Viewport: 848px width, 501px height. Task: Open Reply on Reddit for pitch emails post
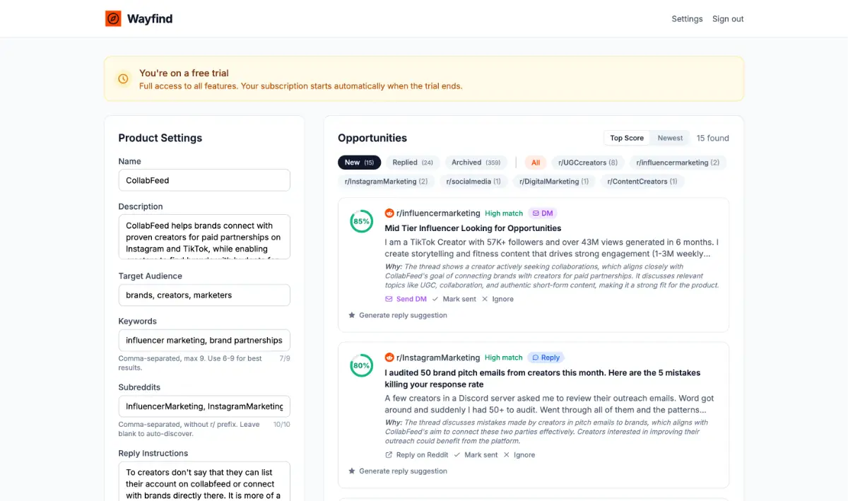417,455
